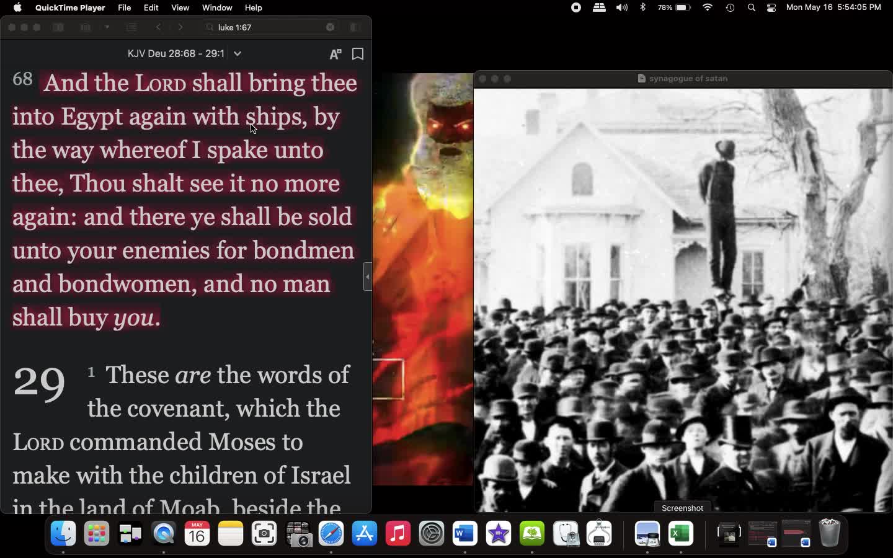Open the Trash in the Dock
This screenshot has width=893, height=558.
830,533
